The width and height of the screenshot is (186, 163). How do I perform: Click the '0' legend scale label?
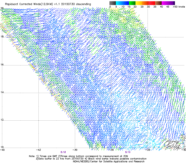(x=110, y=7)
